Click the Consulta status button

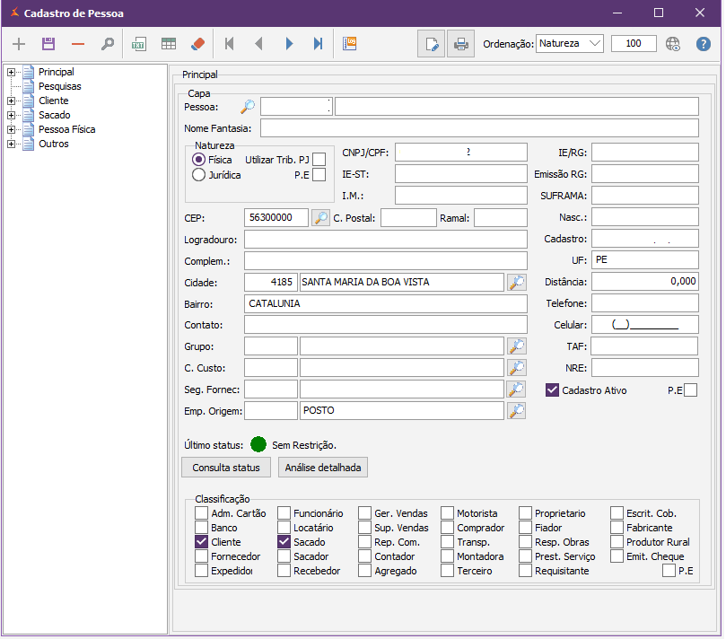(226, 468)
